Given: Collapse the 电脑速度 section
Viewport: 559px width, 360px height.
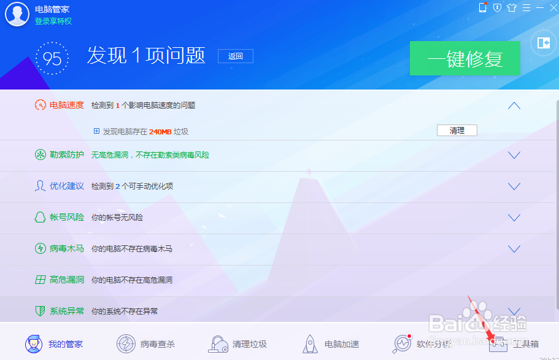Looking at the screenshot, I should click(514, 105).
